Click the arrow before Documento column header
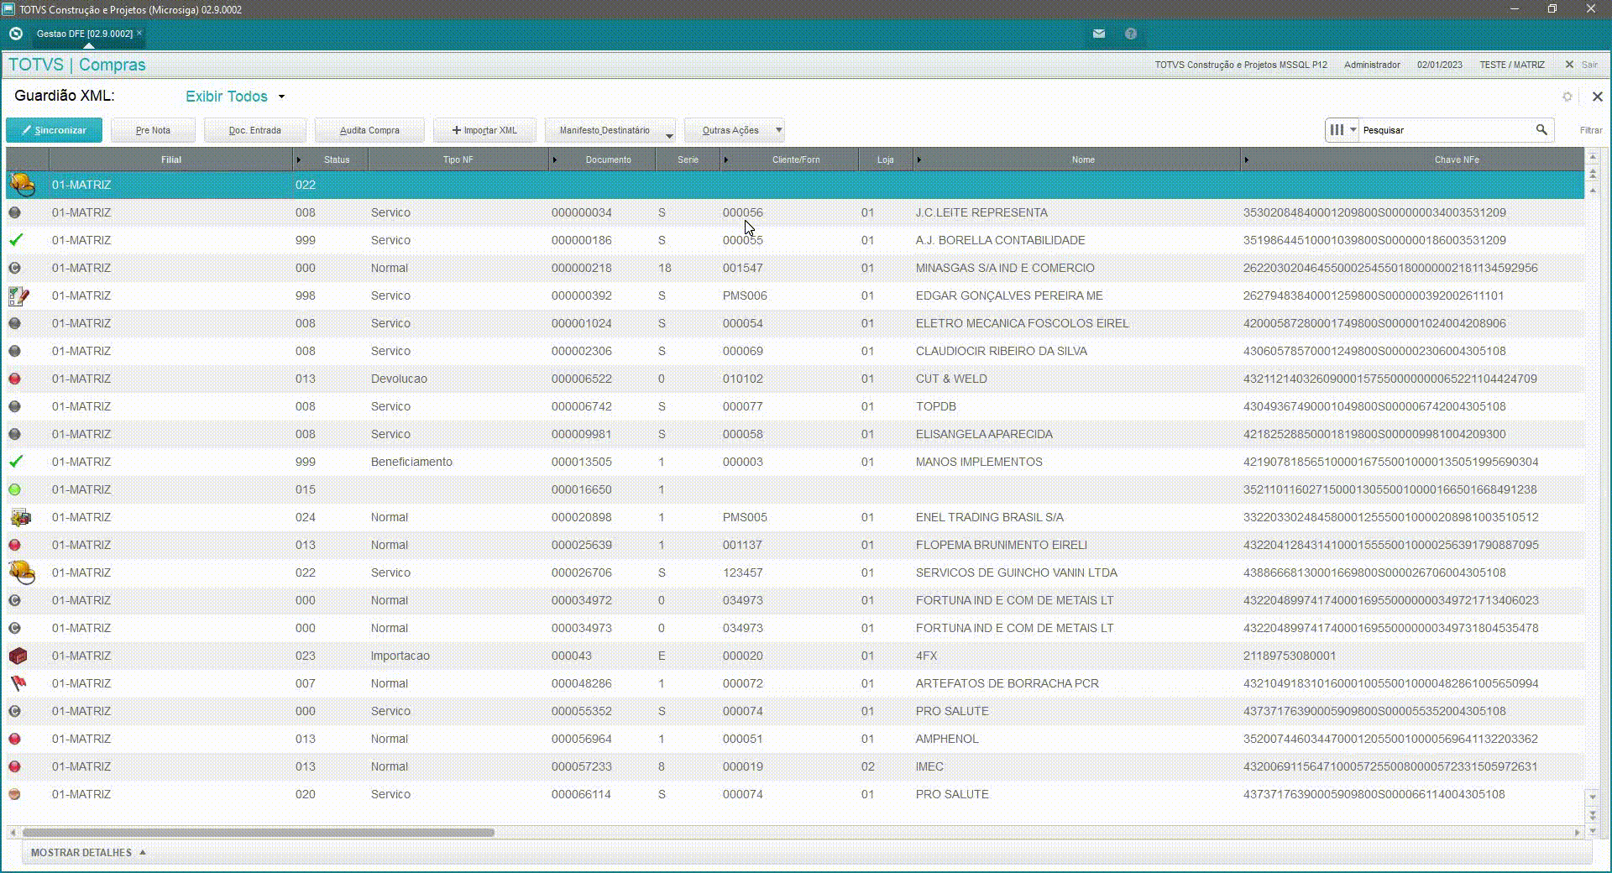Viewport: 1612px width, 873px height. [554, 159]
